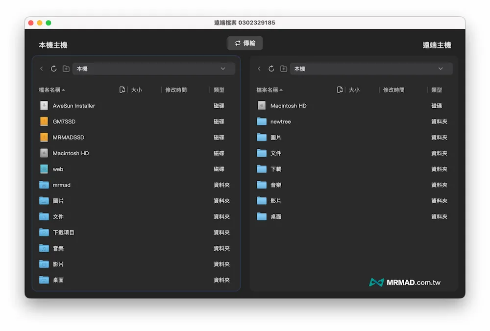Select the MRMADSSD orange drive icon
Viewport: 490px width, 331px height.
pyautogui.click(x=44, y=138)
